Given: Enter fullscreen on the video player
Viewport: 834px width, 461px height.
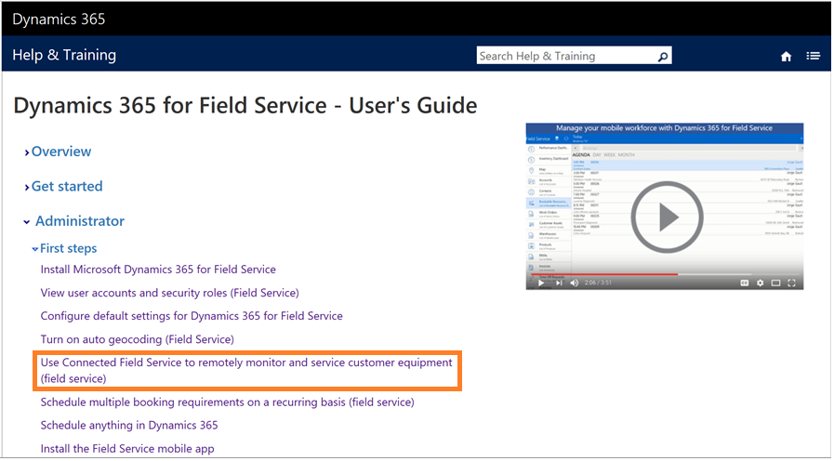Looking at the screenshot, I should [x=793, y=282].
